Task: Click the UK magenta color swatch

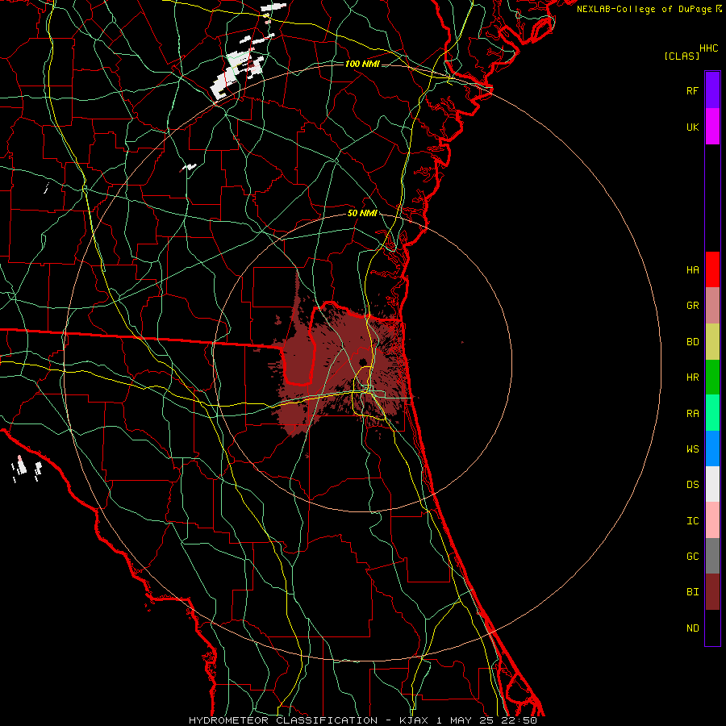Action: click(x=712, y=127)
